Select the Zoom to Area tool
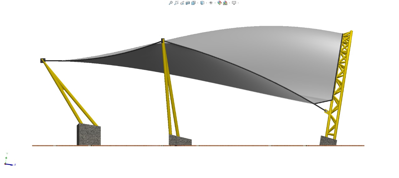This screenshot has height=178, width=399. [176, 3]
